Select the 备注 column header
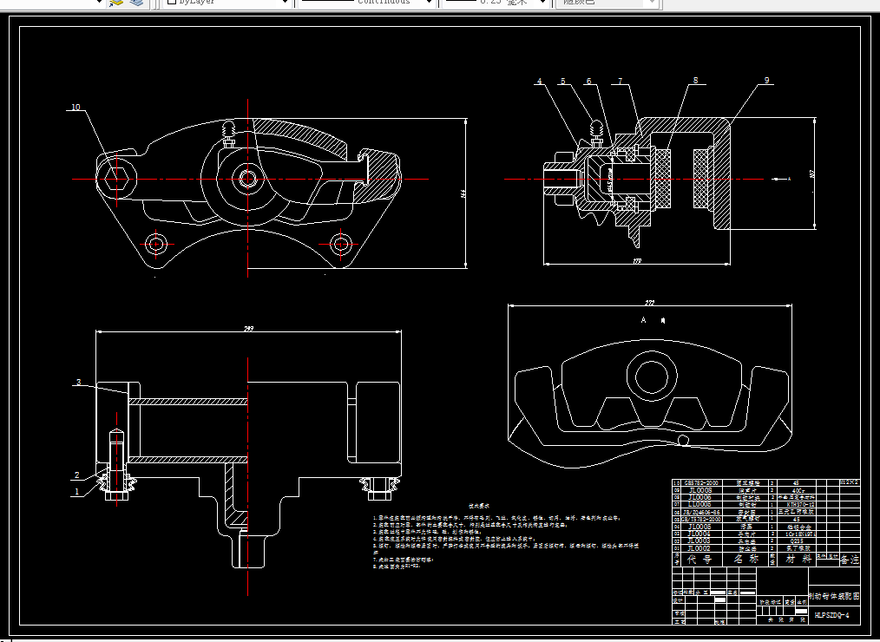880x642 pixels. (x=849, y=560)
